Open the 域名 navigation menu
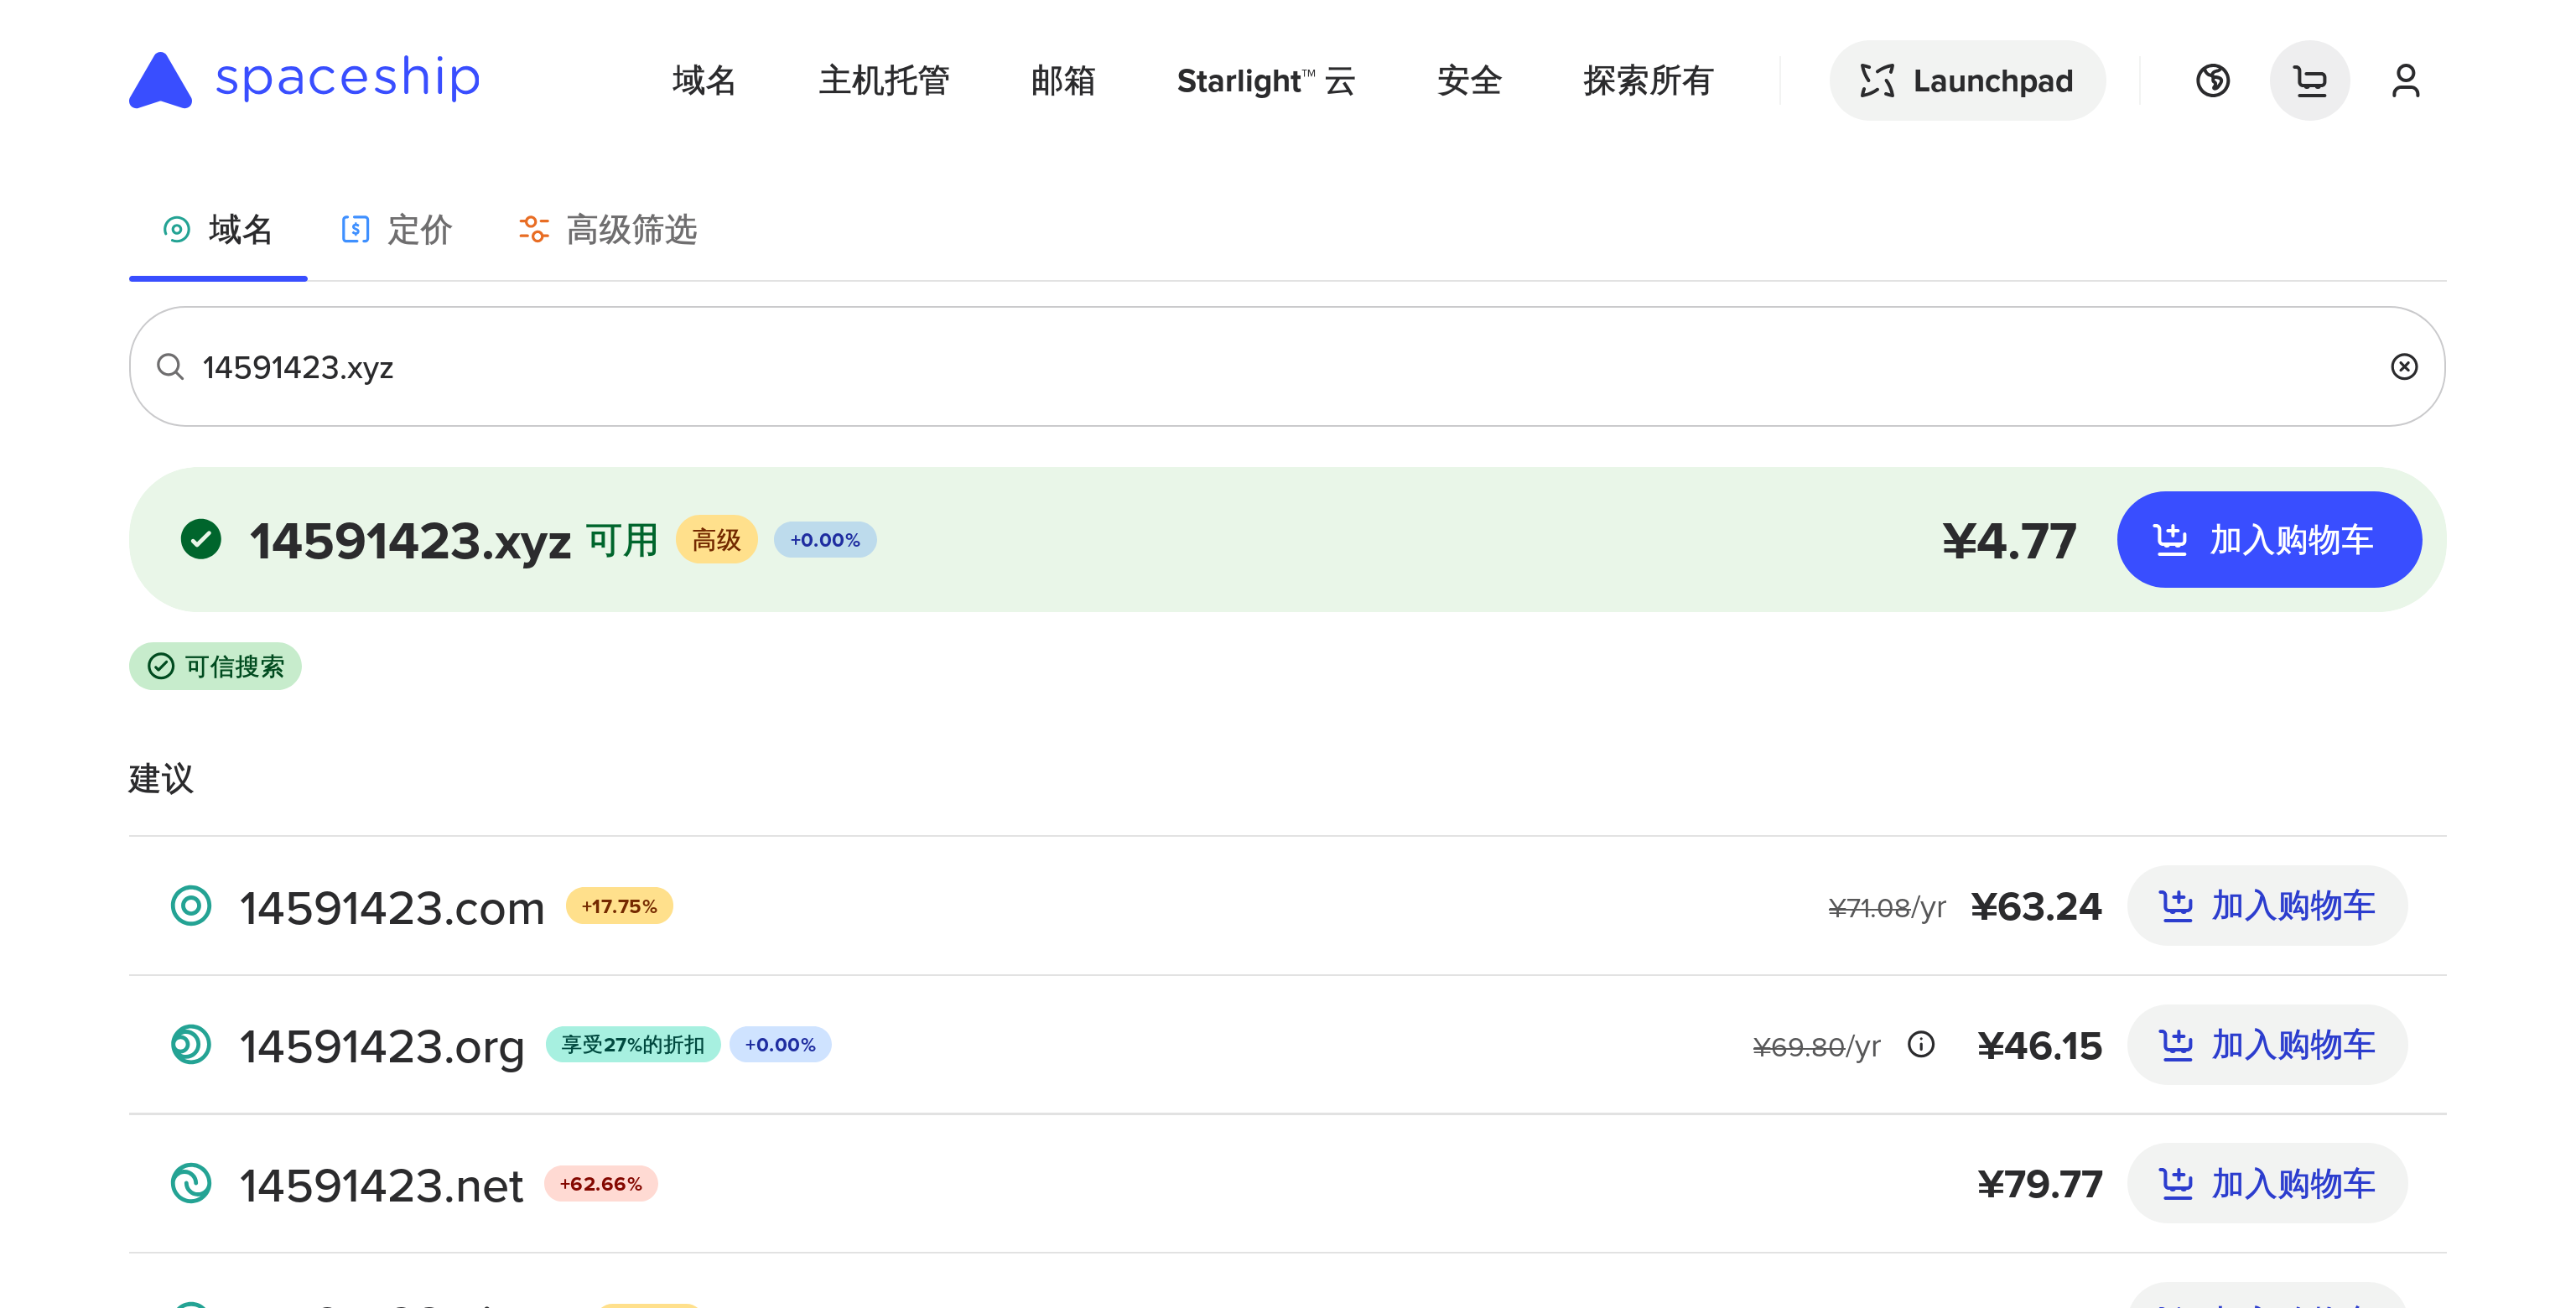The image size is (2576, 1308). coord(704,81)
